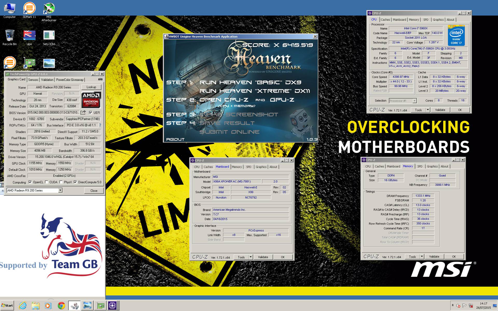Open MSI Afterburner desktop shortcut
The height and width of the screenshot is (311, 498).
[49, 12]
